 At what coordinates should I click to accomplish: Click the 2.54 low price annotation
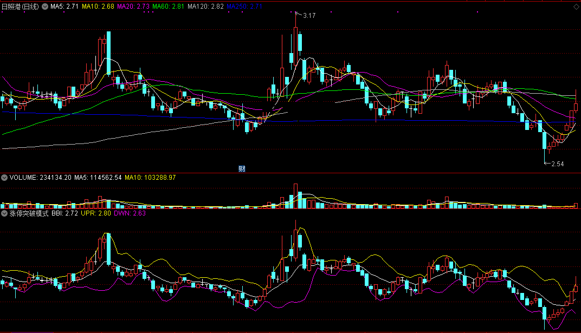[557, 164]
